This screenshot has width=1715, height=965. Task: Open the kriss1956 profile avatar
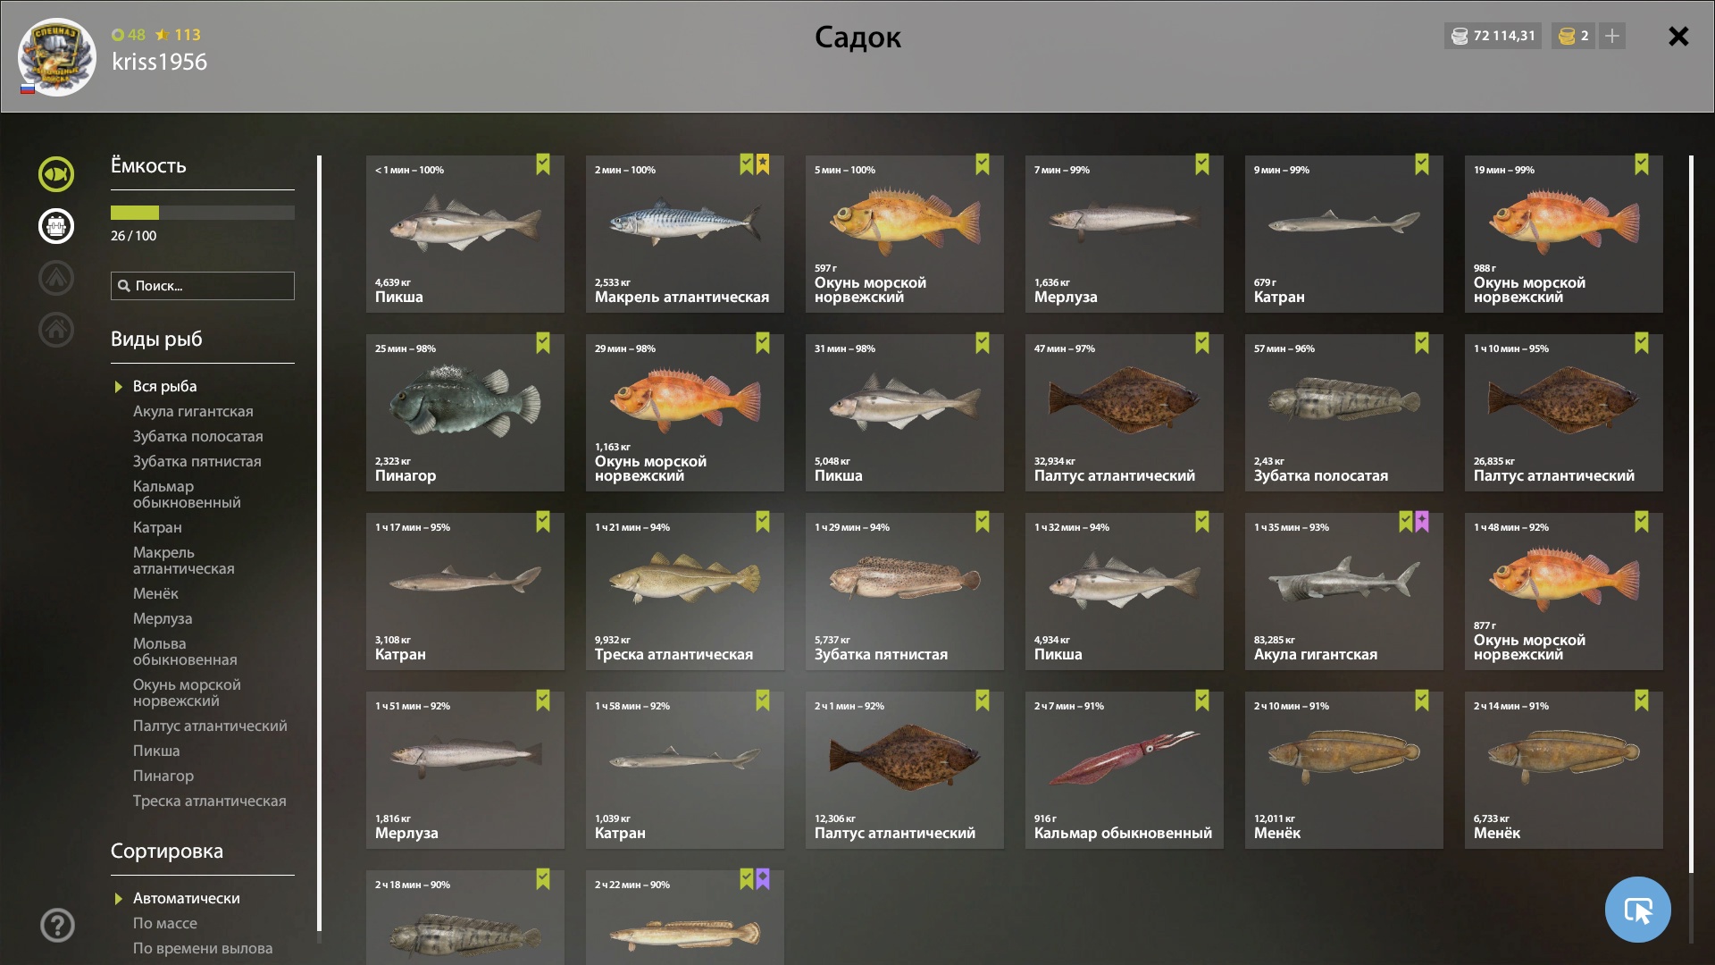tap(57, 57)
